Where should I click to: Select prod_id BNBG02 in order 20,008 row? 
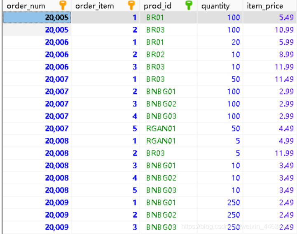point(168,178)
